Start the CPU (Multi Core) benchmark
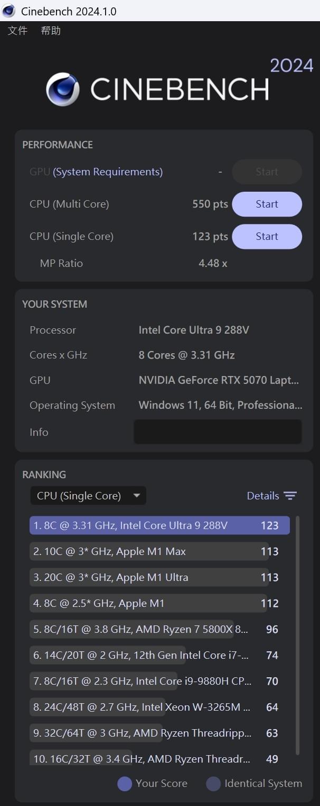Image resolution: width=320 pixels, height=806 pixels. (x=267, y=204)
